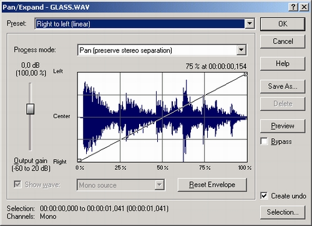Click the Output gain slider handle
This screenshot has height=226, width=312.
pos(31,109)
